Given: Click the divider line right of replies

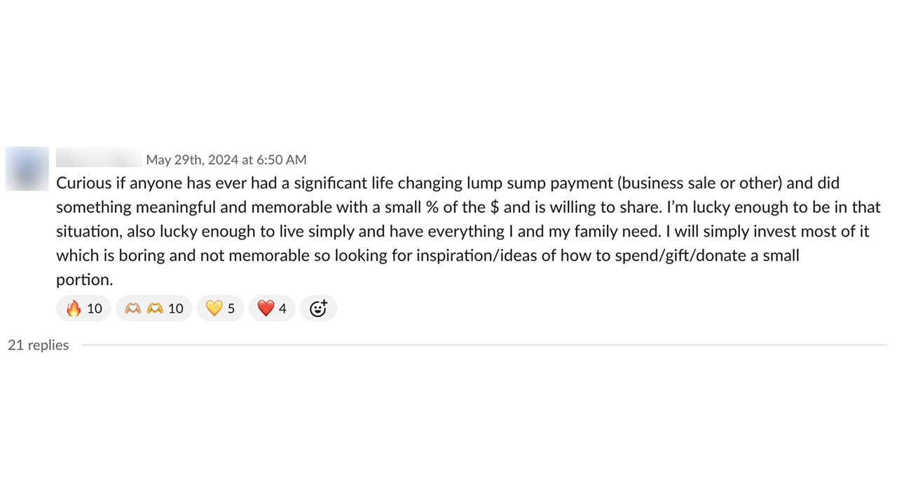Looking at the screenshot, I should pos(484,345).
